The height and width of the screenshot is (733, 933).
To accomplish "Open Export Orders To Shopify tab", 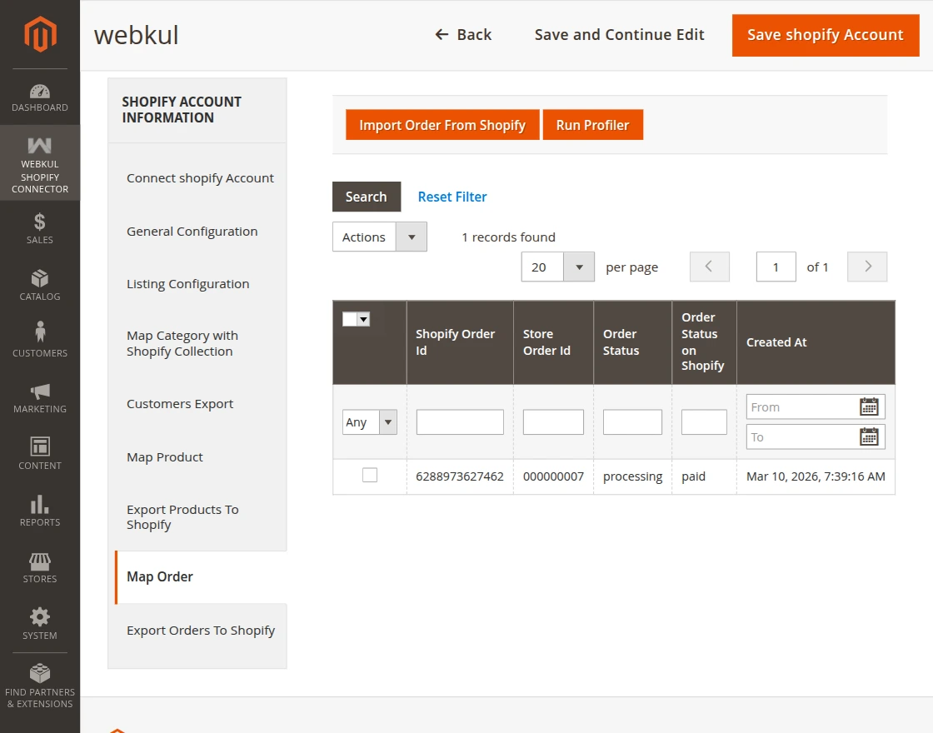I will click(201, 630).
